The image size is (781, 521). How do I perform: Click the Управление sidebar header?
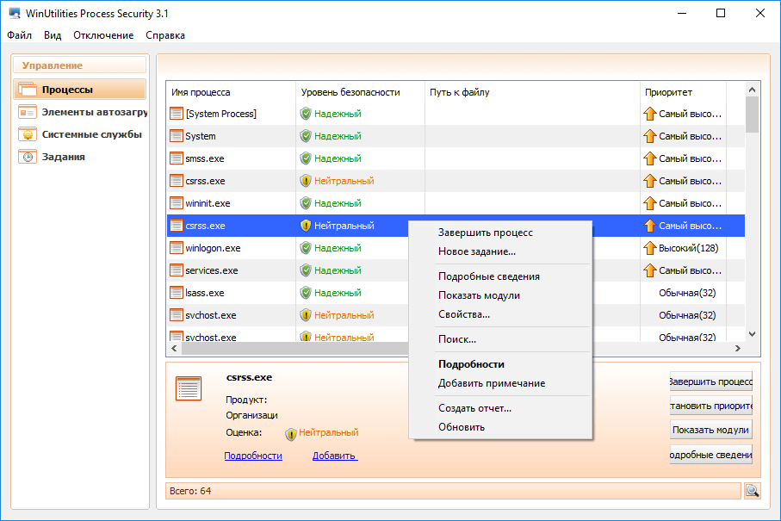coord(80,65)
